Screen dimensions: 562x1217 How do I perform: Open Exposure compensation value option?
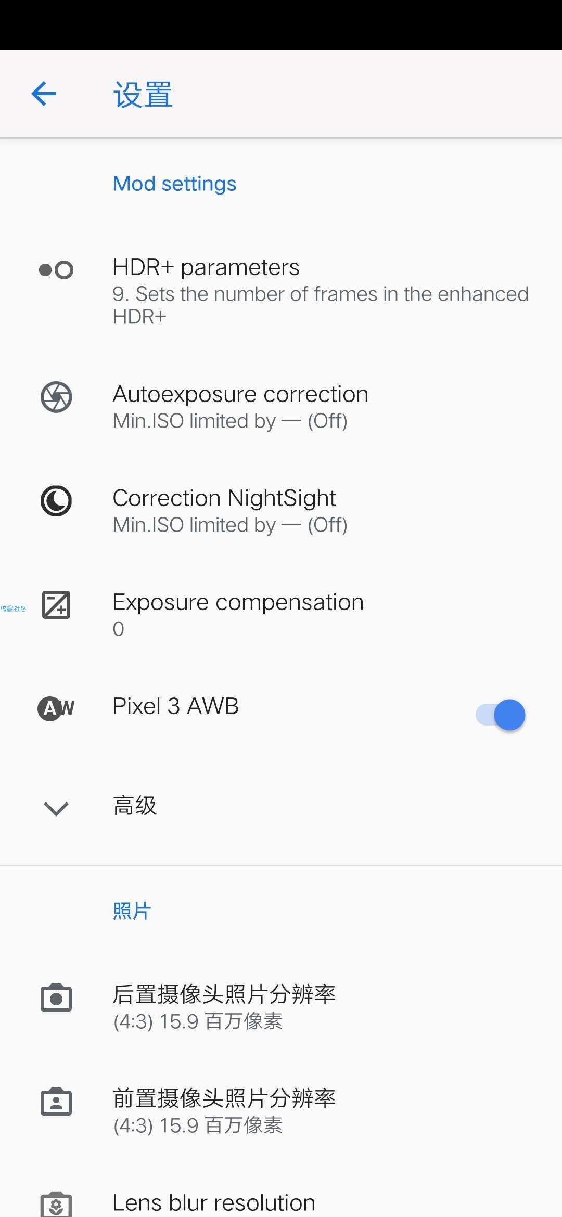pyautogui.click(x=281, y=615)
